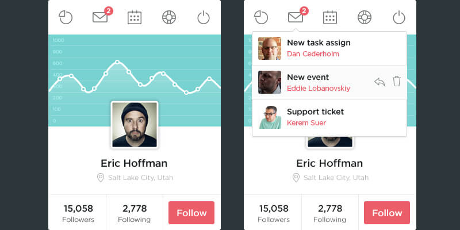Viewport: 460px width, 230px height.
Task: Open the pie chart stats icon in left card
Action: click(x=66, y=17)
